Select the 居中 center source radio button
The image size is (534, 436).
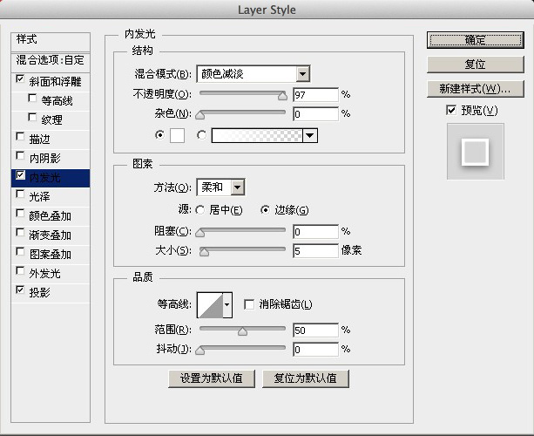[x=200, y=210]
